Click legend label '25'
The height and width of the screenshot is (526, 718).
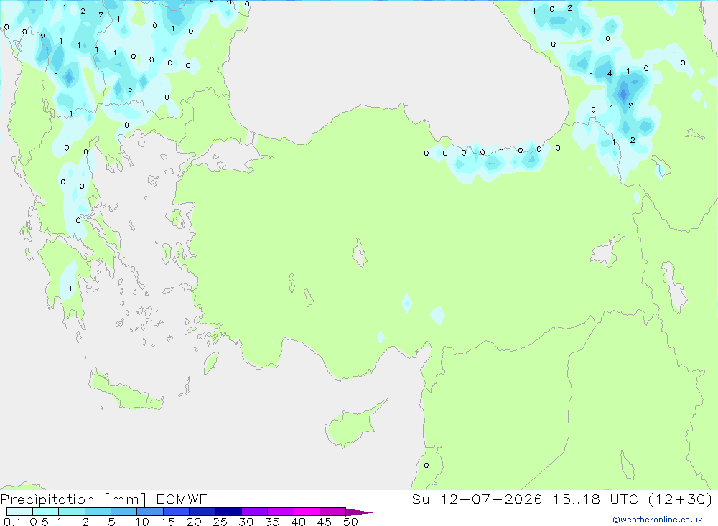(x=220, y=522)
